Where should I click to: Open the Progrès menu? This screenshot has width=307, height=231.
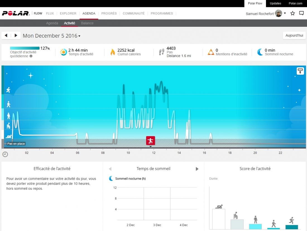point(109,13)
